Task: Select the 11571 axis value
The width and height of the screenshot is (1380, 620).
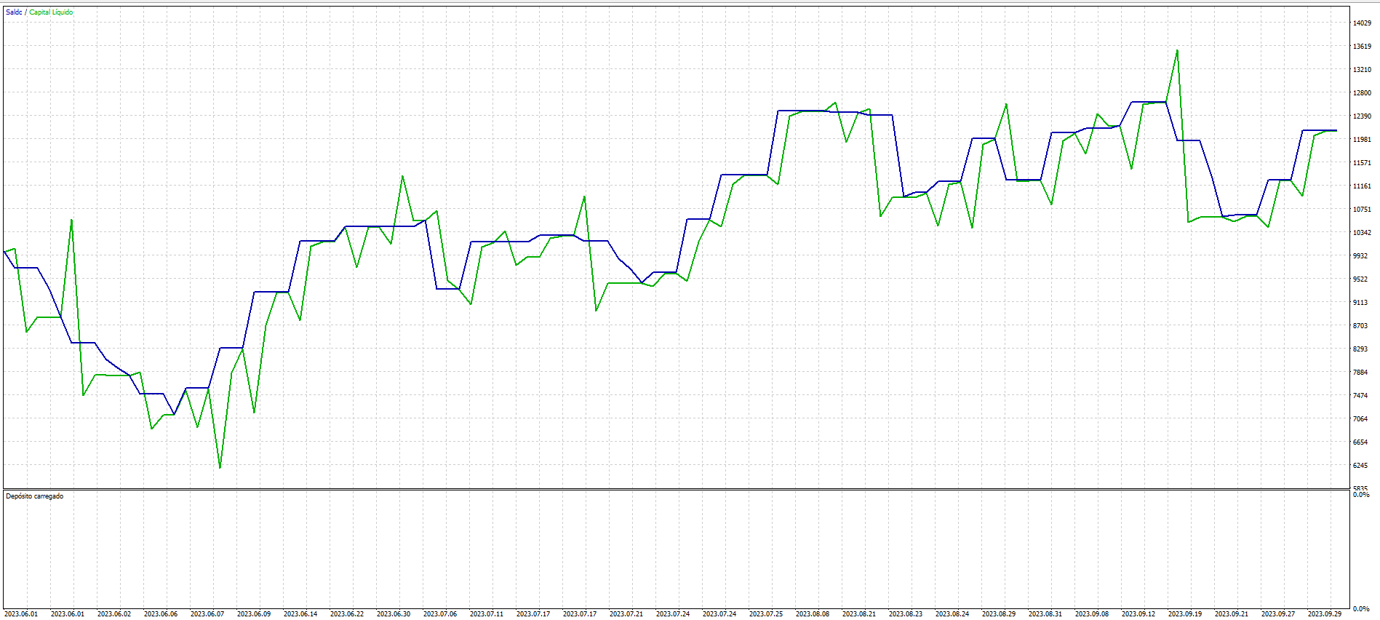Action: (x=1362, y=163)
